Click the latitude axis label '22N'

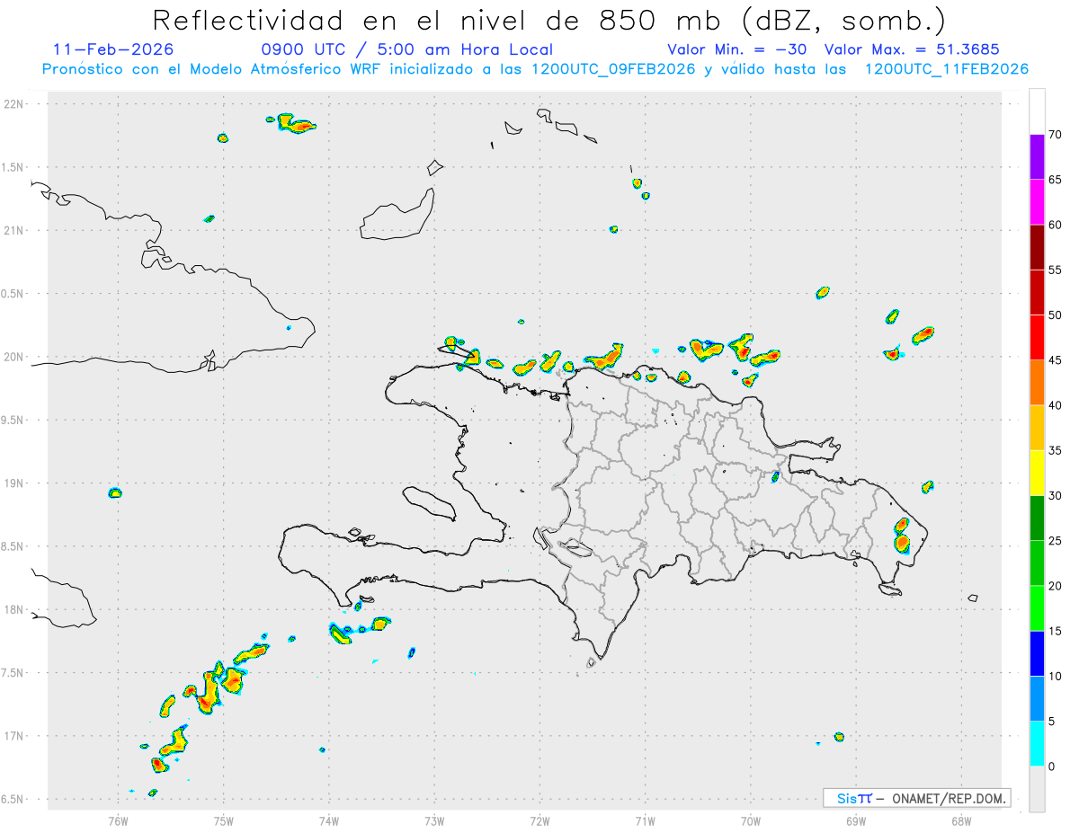15,104
